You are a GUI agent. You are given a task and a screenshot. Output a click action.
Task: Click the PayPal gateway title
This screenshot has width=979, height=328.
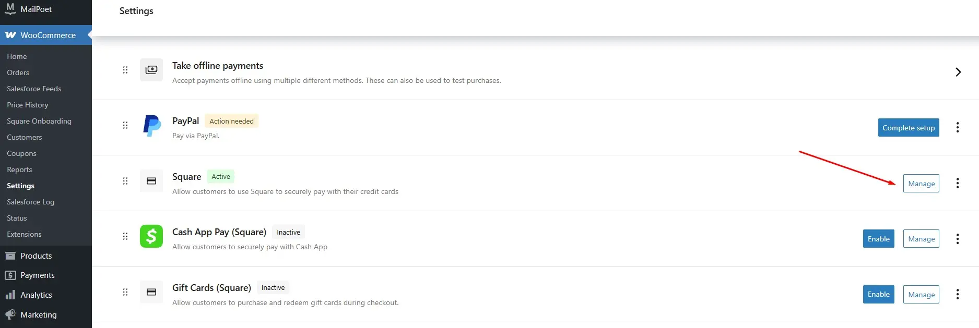(x=185, y=121)
